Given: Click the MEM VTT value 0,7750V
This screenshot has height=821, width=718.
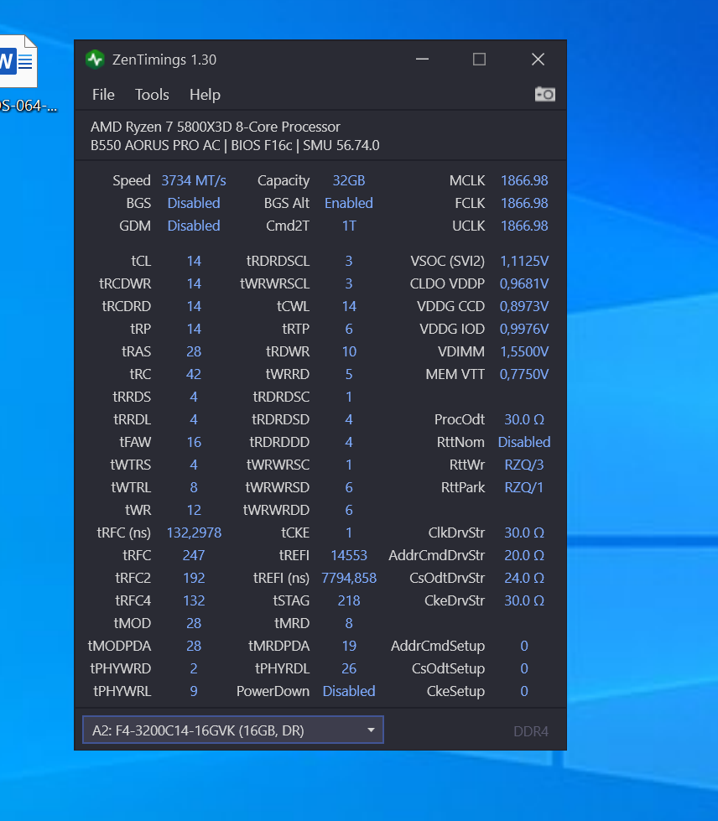Looking at the screenshot, I should pos(524,374).
